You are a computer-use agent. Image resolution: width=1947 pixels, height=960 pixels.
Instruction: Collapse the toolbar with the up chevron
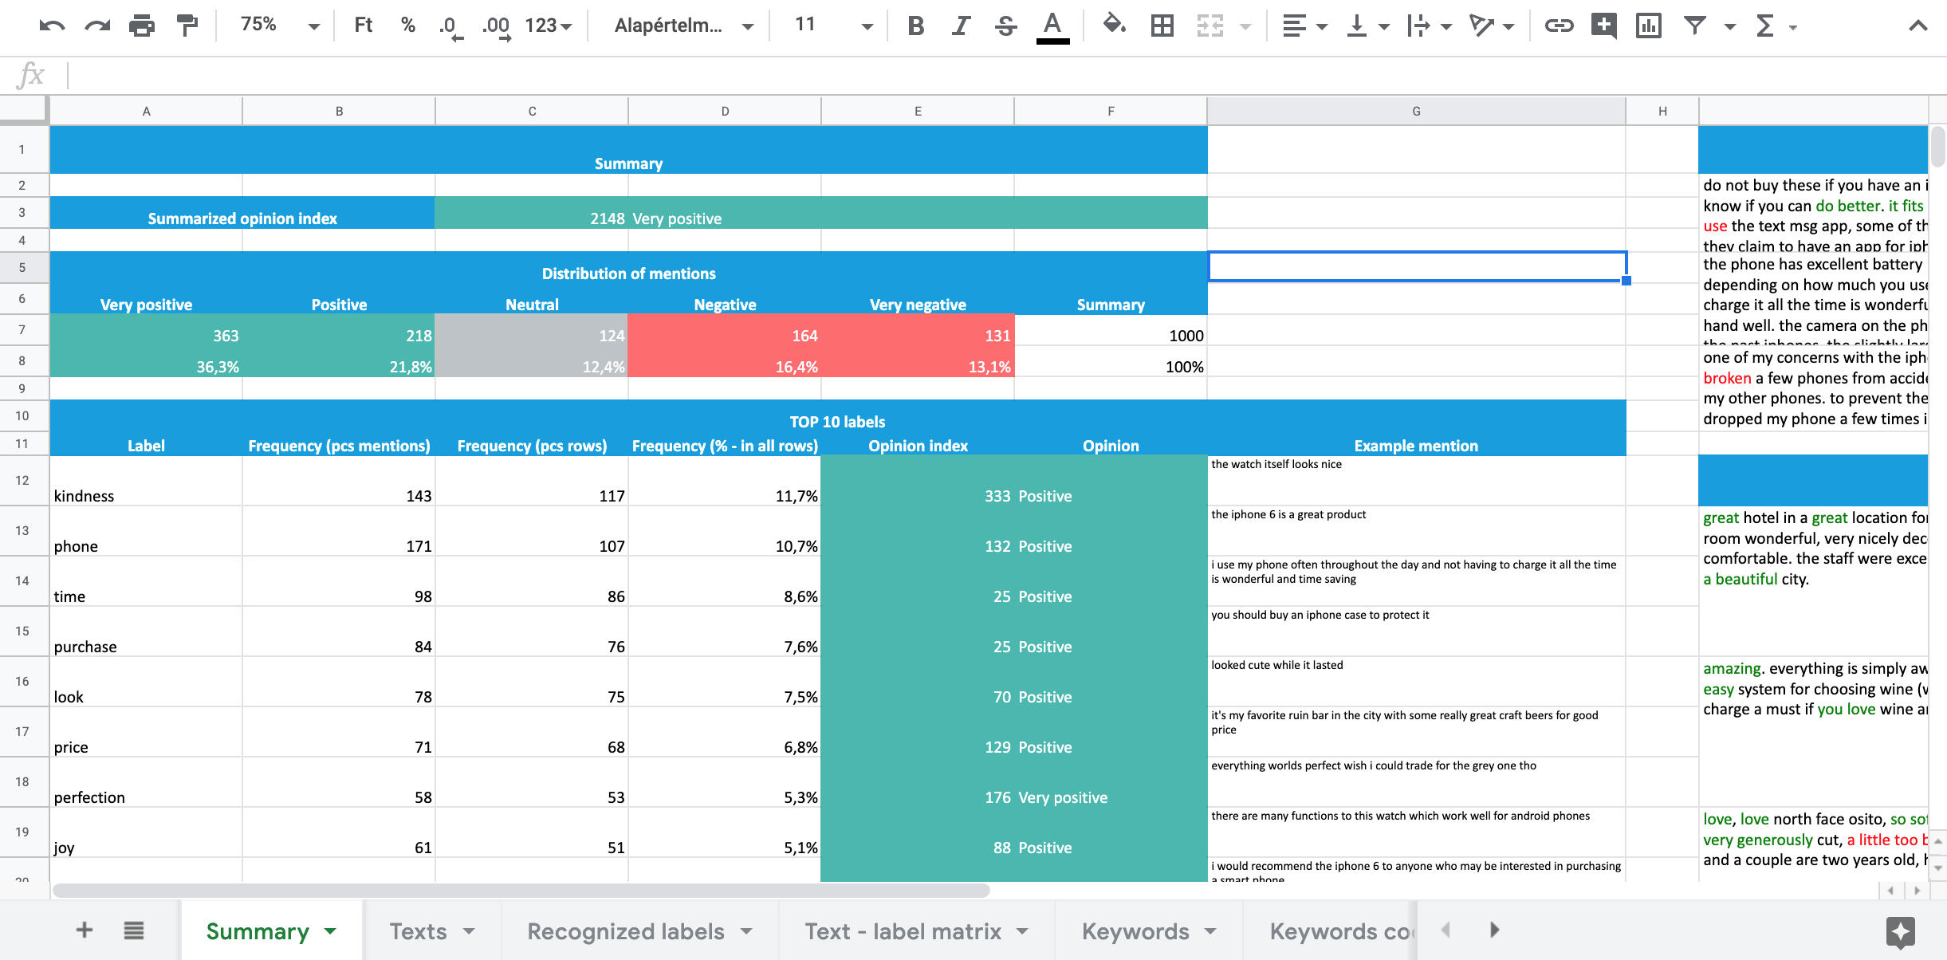[x=1918, y=26]
